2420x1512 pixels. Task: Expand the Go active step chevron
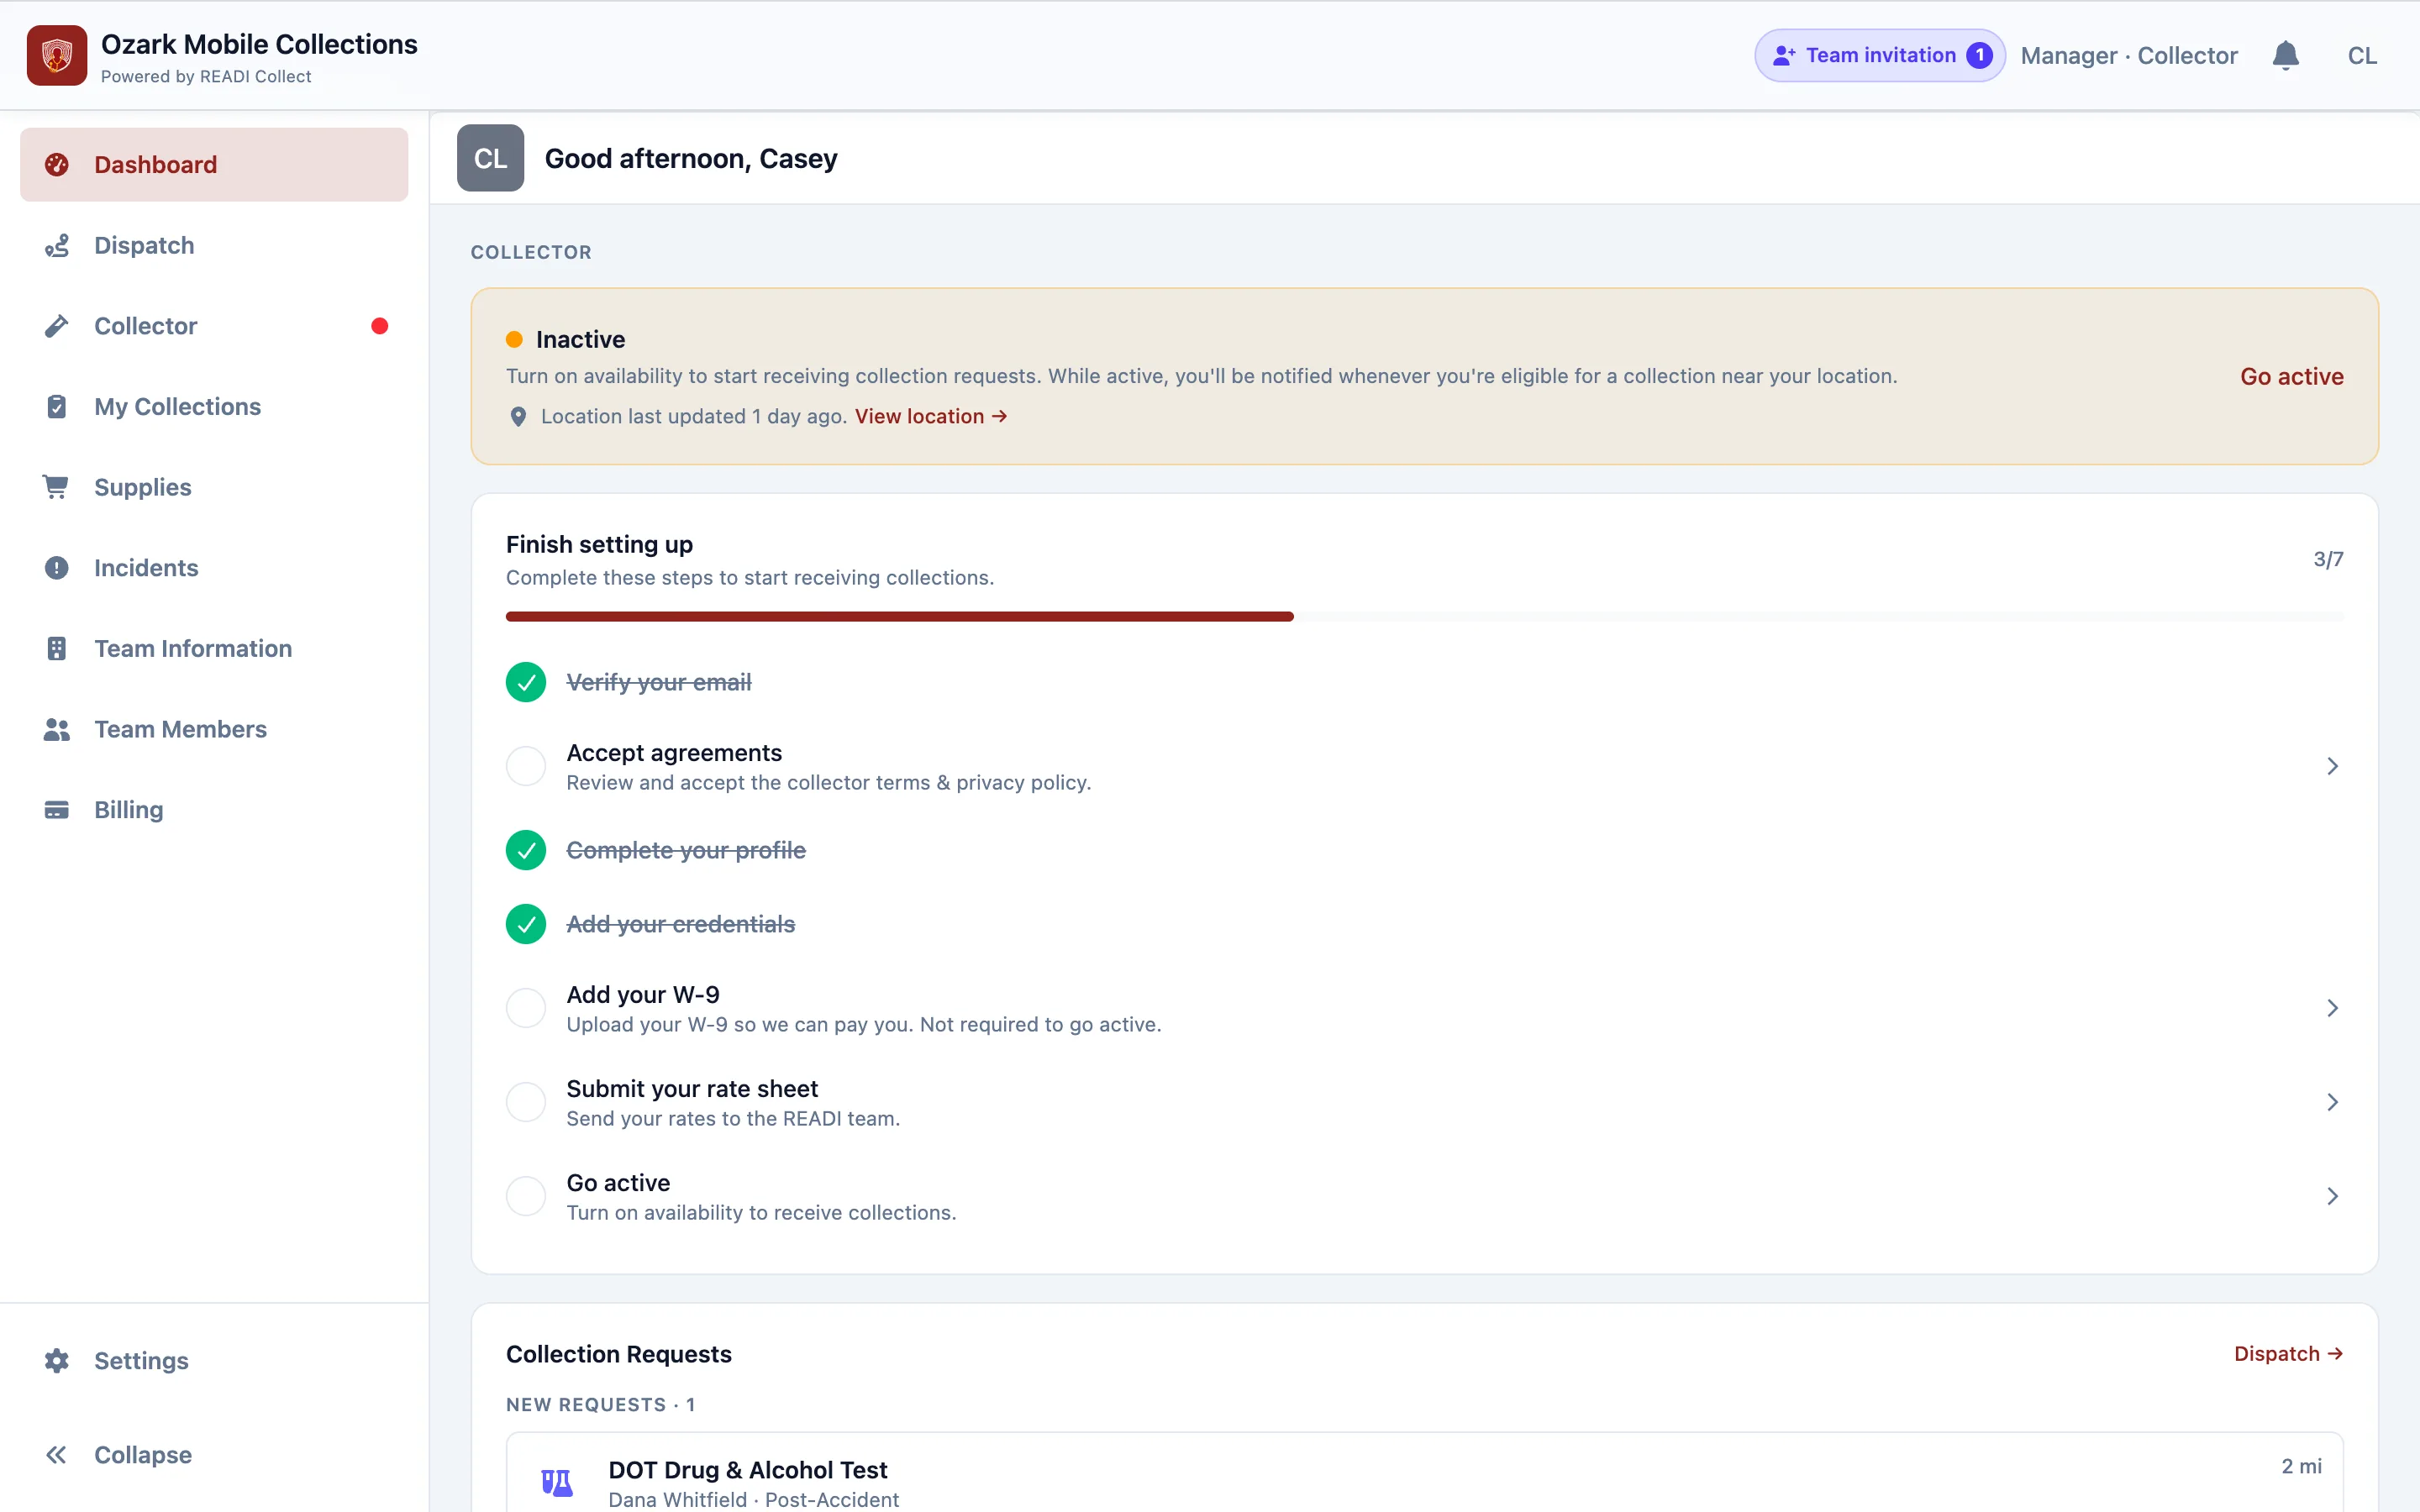point(2332,1196)
